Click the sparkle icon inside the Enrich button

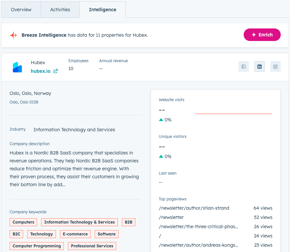click(254, 35)
